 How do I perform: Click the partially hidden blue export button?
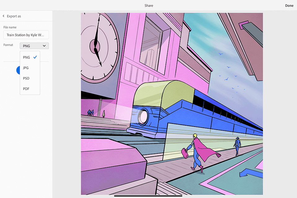coord(18,70)
